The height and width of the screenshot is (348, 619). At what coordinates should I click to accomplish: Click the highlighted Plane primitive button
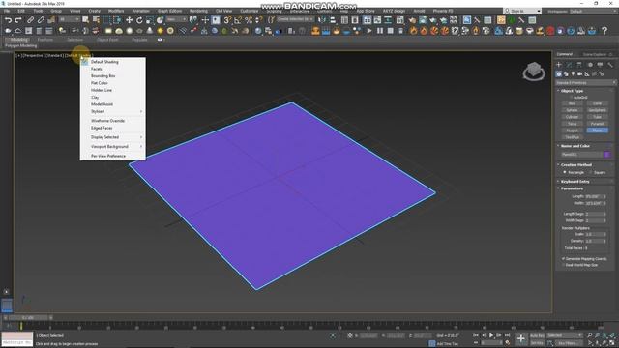click(x=598, y=130)
